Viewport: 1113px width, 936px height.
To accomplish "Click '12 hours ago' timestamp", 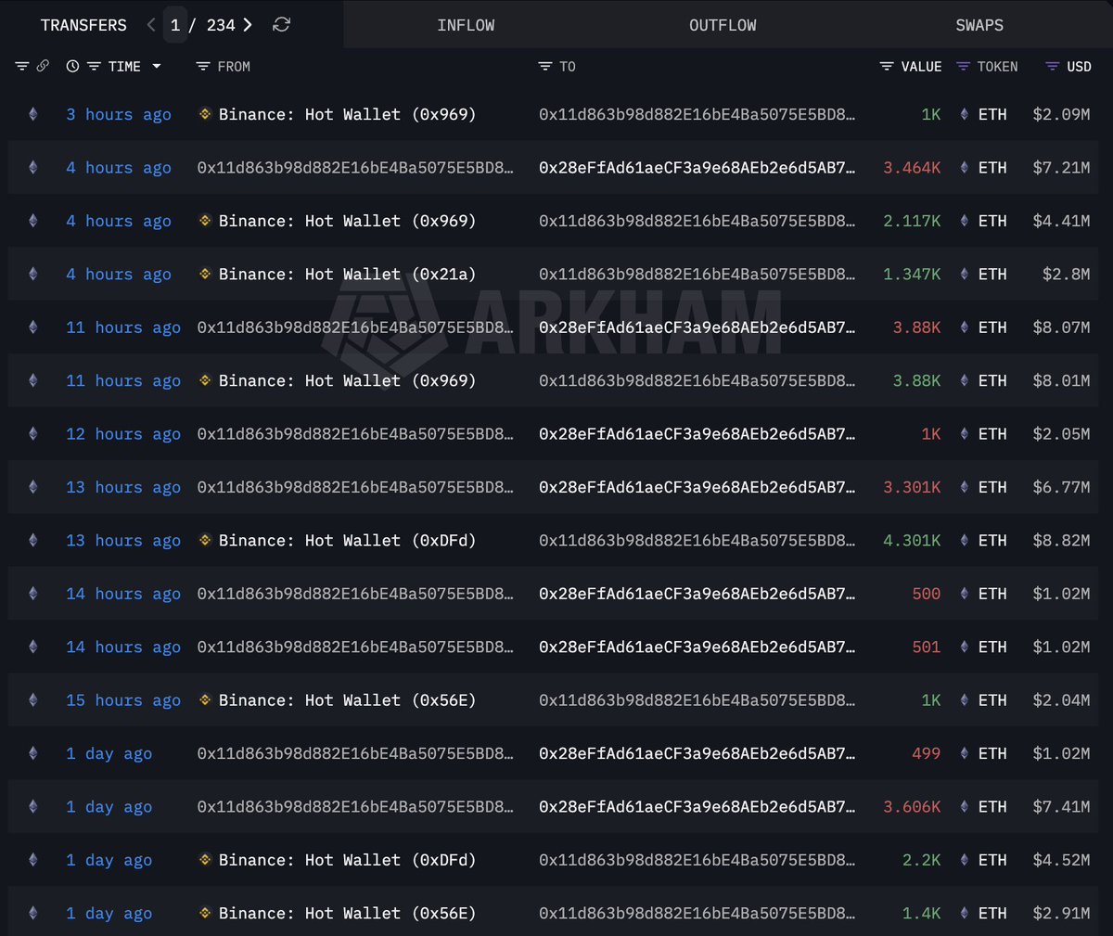I will pyautogui.click(x=123, y=434).
